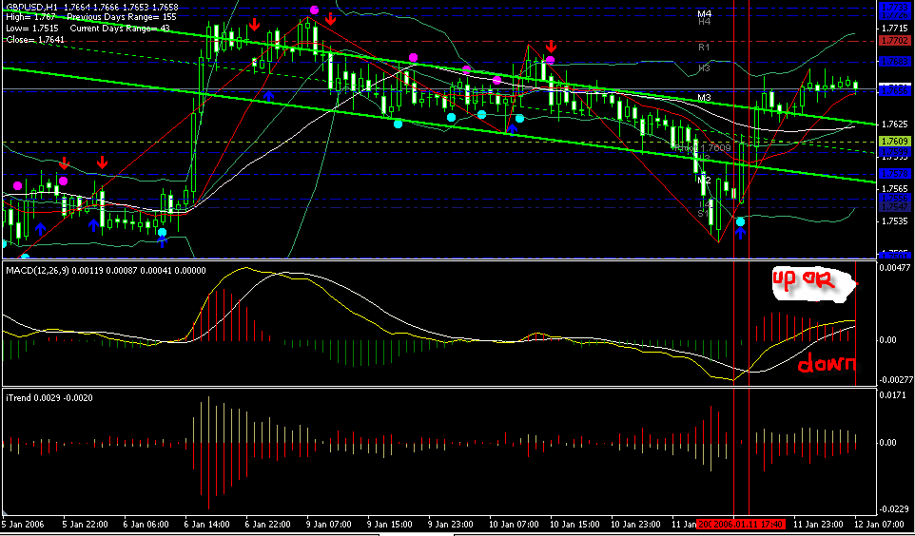Click the R1 resistance level label
915x536 pixels.
[x=704, y=48]
